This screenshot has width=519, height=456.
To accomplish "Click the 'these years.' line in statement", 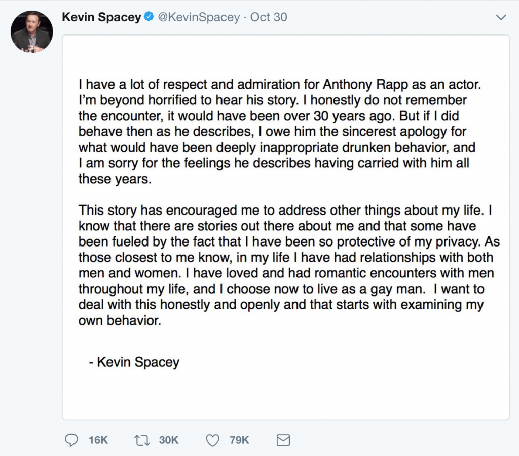I will [115, 179].
